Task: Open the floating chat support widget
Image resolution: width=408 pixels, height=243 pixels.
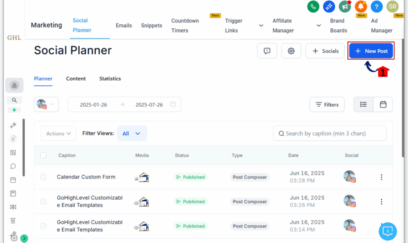Action: 388,231
